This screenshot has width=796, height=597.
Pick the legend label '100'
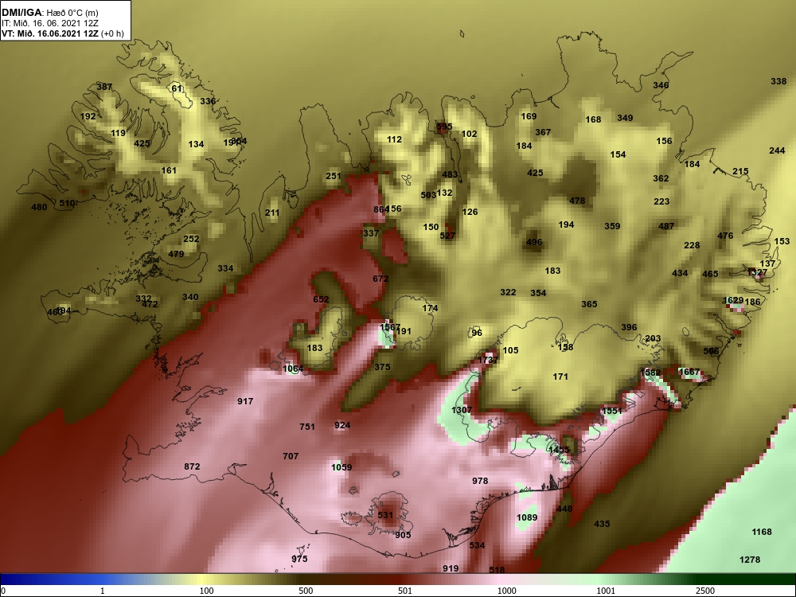(206, 591)
